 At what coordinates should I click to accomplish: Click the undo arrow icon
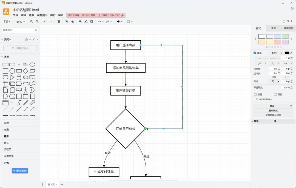[45, 21]
